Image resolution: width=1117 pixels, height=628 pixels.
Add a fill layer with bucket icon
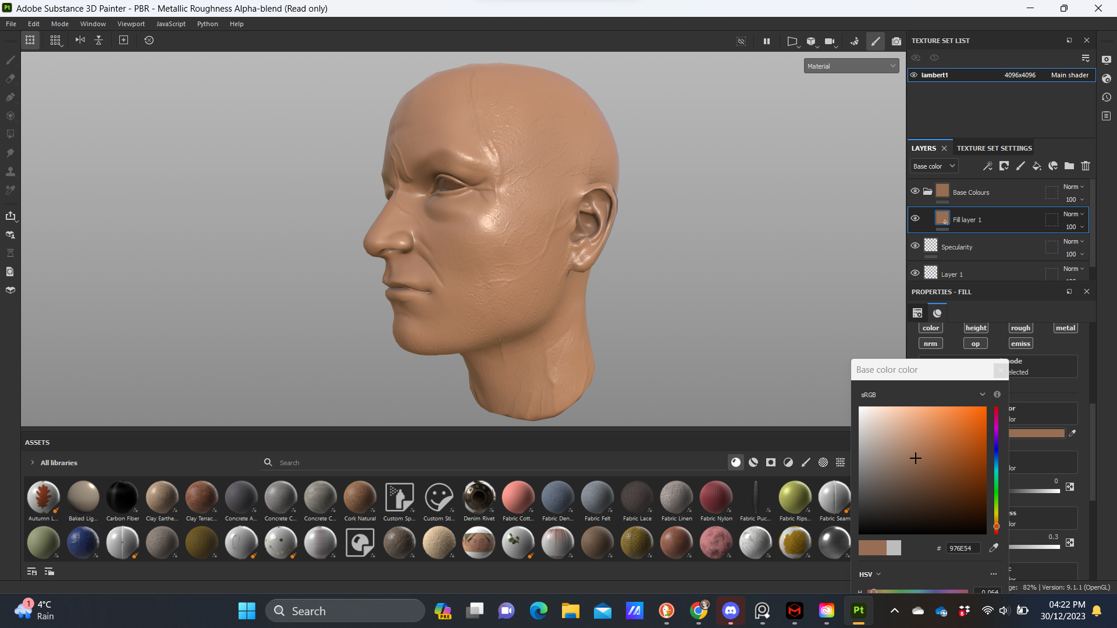(x=1037, y=166)
